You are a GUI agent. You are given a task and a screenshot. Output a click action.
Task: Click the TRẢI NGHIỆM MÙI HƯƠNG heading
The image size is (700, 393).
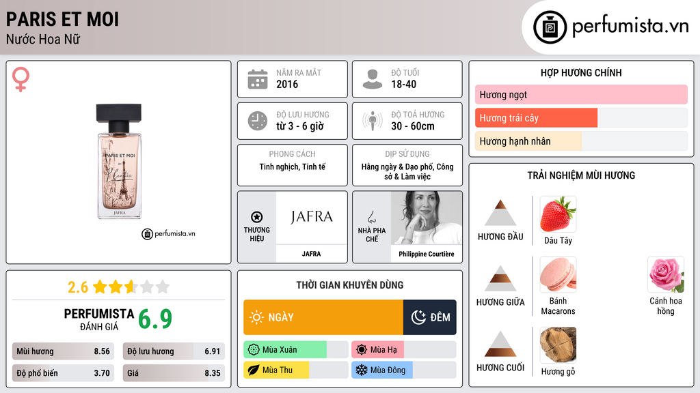pos(581,175)
